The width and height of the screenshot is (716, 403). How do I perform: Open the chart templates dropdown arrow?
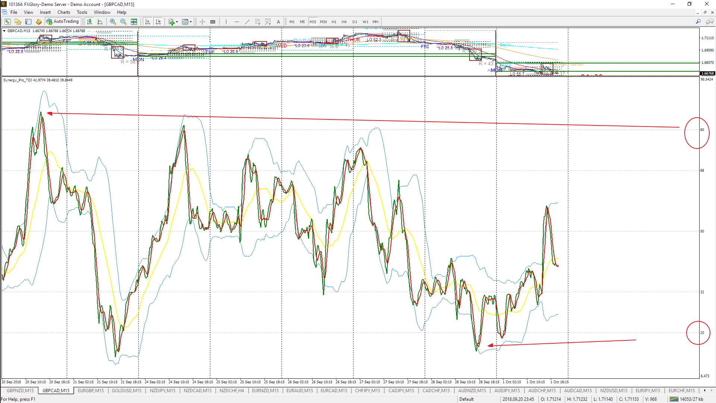[191, 22]
